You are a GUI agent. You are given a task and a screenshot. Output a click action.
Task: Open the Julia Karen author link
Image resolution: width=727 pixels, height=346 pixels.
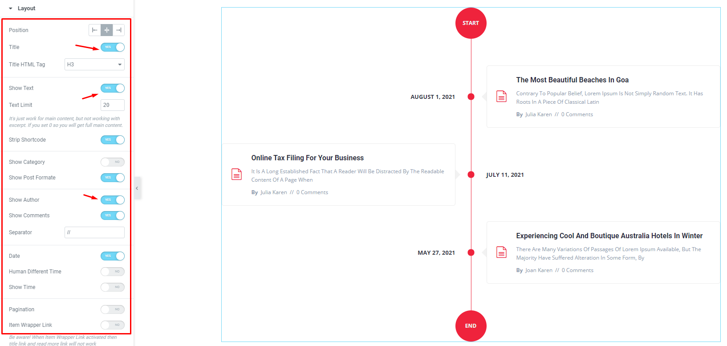pos(538,114)
